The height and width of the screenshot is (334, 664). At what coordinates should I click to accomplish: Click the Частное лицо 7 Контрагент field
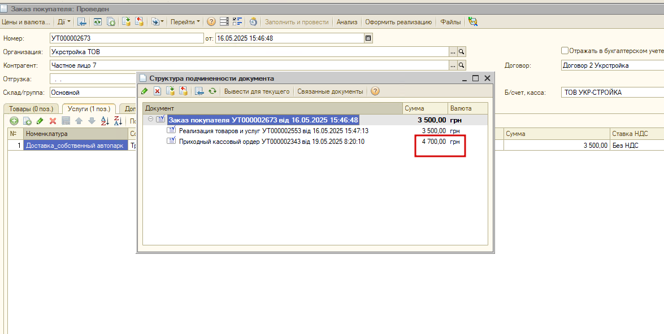point(249,65)
